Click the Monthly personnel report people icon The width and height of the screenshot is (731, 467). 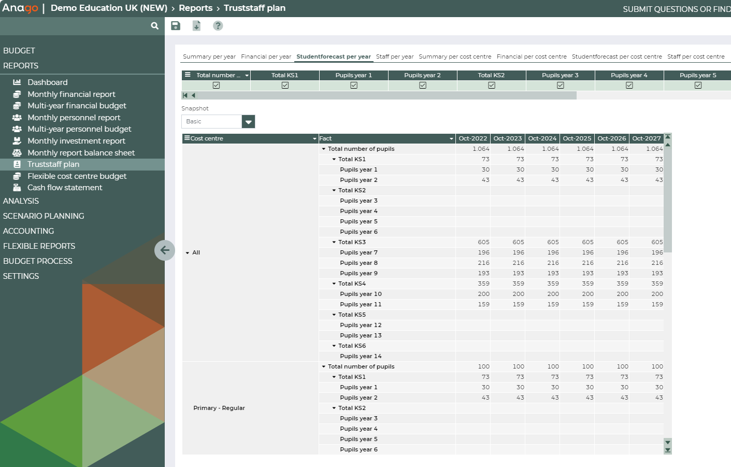pos(17,118)
